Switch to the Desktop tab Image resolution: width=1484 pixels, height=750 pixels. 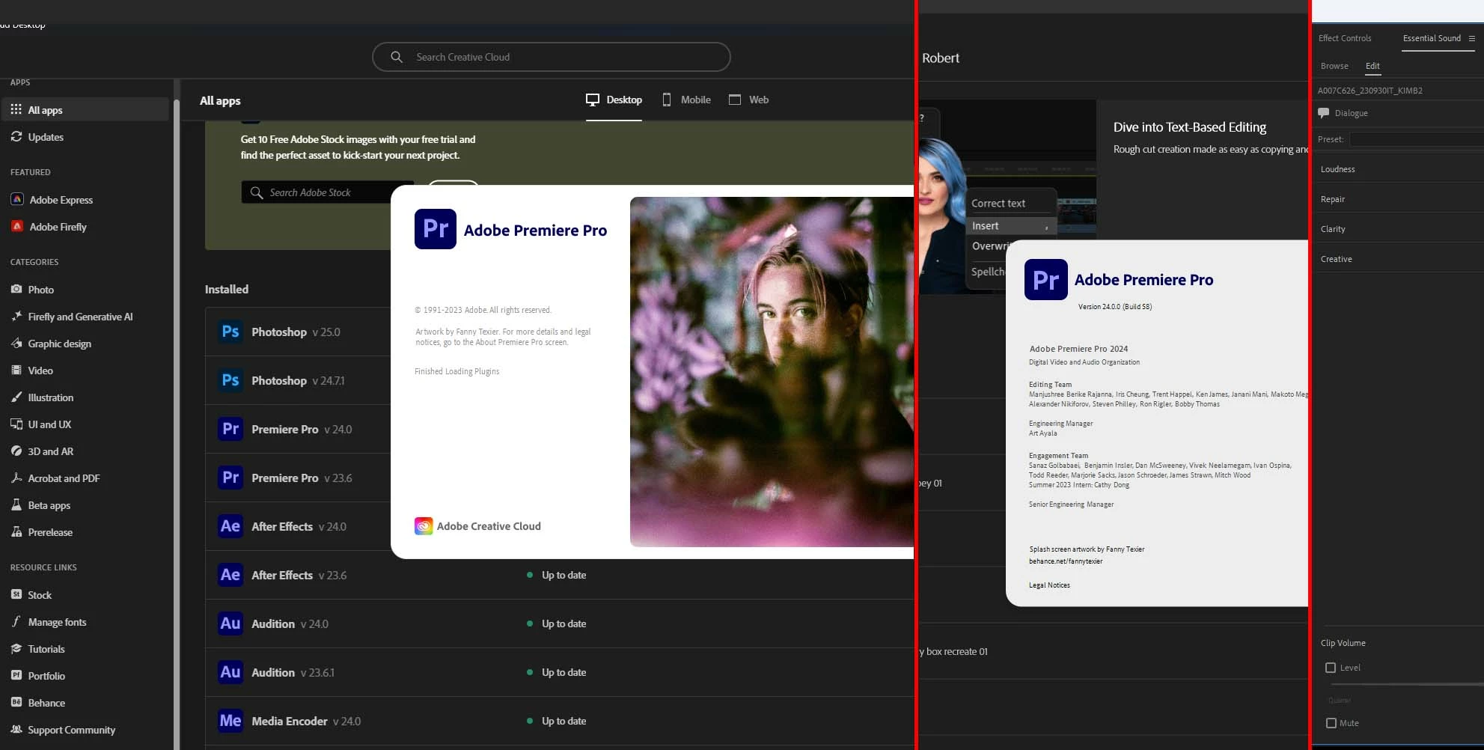coord(614,100)
